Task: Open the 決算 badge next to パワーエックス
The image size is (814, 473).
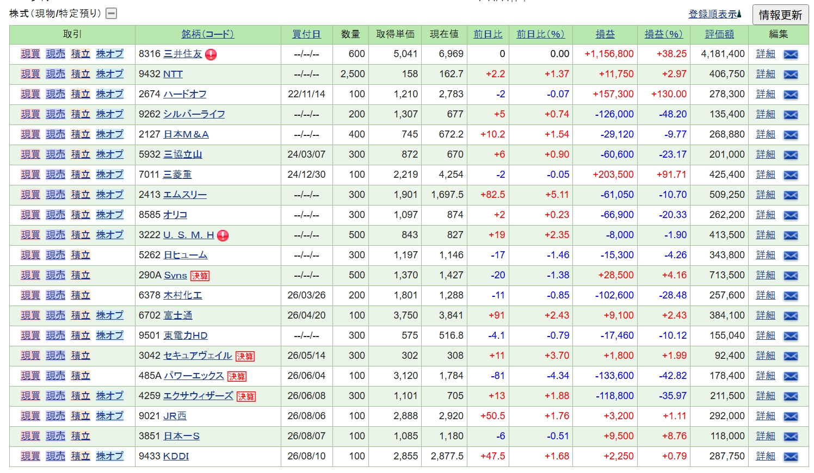Action: click(237, 376)
